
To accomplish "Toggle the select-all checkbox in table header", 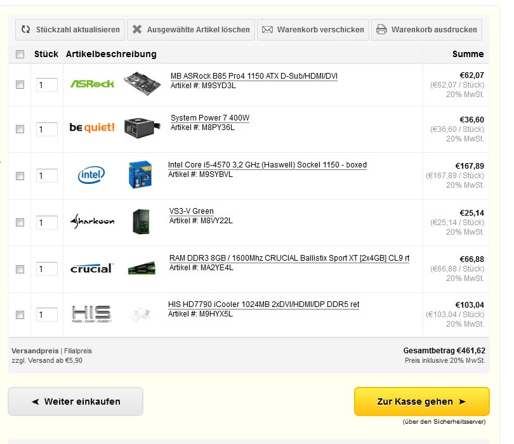I will pyautogui.click(x=20, y=54).
